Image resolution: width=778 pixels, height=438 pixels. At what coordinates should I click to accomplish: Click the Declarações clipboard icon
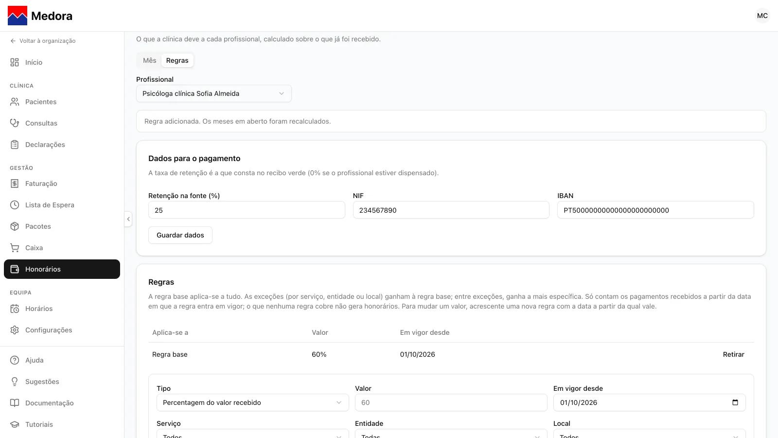pos(15,145)
